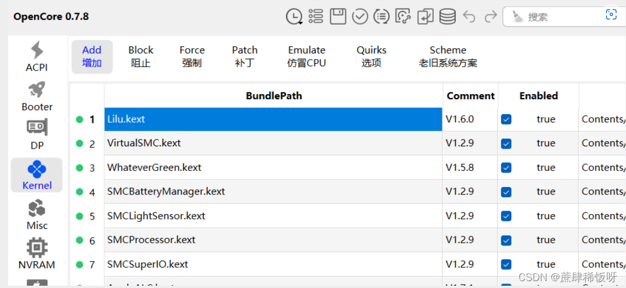Click the screenshot scan icon in the search box
Viewport: 626px width, 288px height.
(611, 15)
